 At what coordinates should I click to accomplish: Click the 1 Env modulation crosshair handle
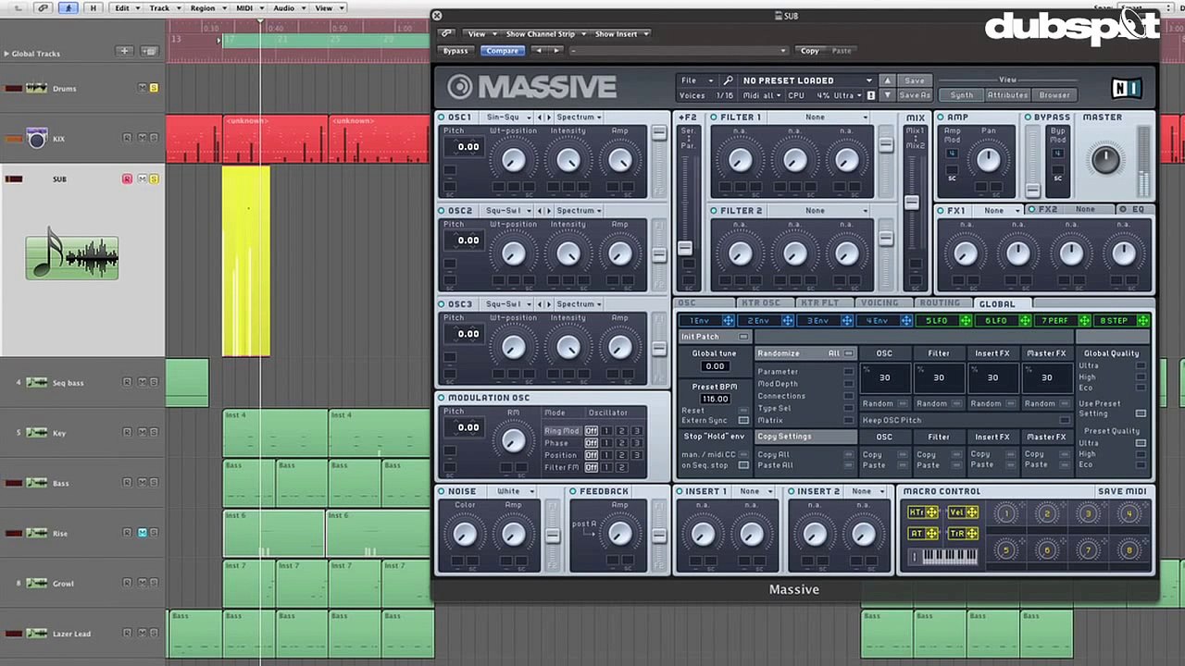pyautogui.click(x=728, y=321)
